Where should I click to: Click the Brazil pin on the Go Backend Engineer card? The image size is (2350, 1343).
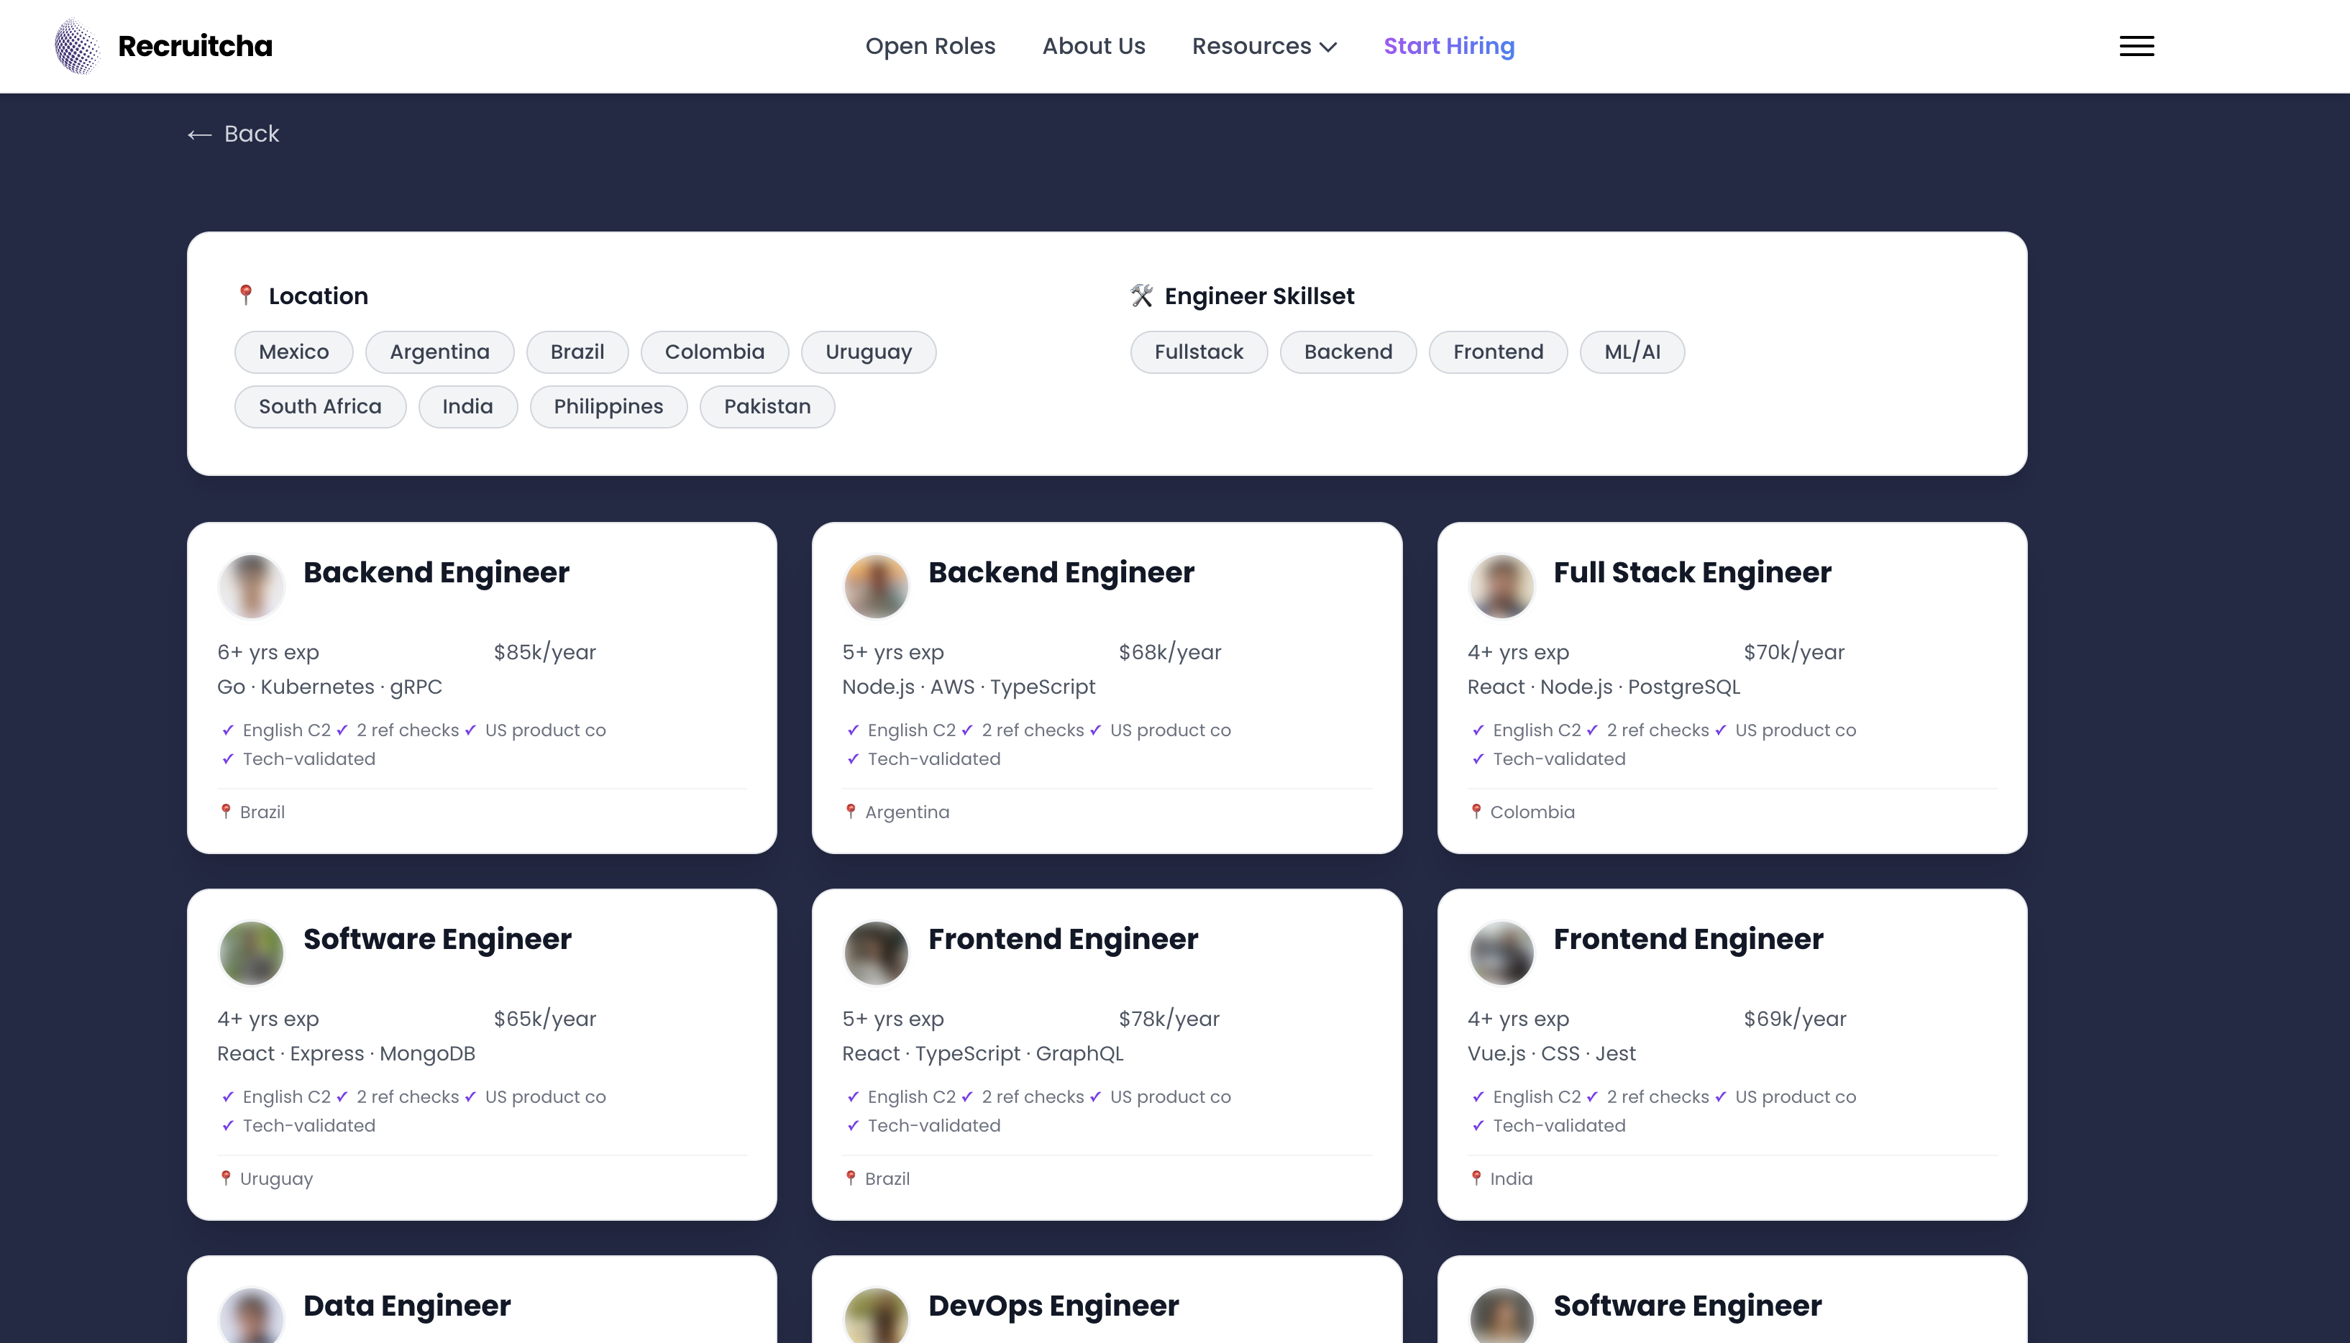click(x=226, y=812)
